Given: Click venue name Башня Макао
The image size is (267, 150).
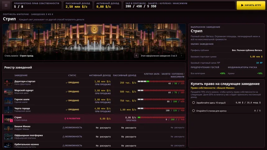Looking at the screenshot, I should coord(22,126).
